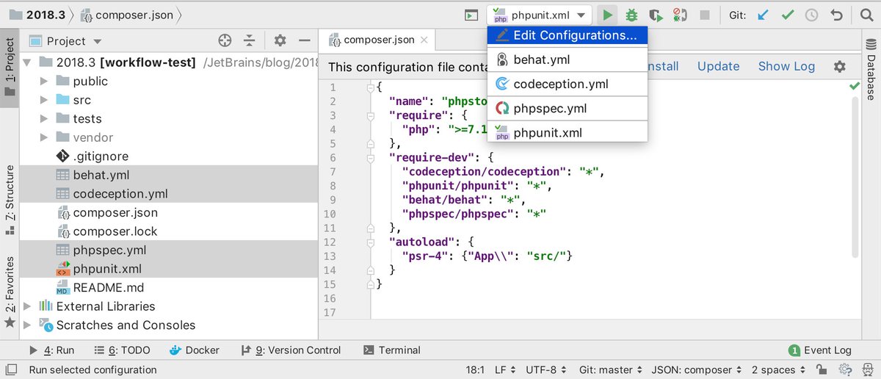Expand the vendor folder
881x379 pixels.
(x=44, y=137)
